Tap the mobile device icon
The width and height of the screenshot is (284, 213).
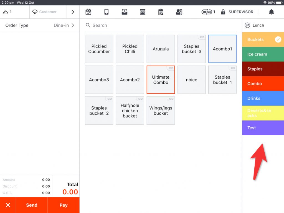pos(106,12)
